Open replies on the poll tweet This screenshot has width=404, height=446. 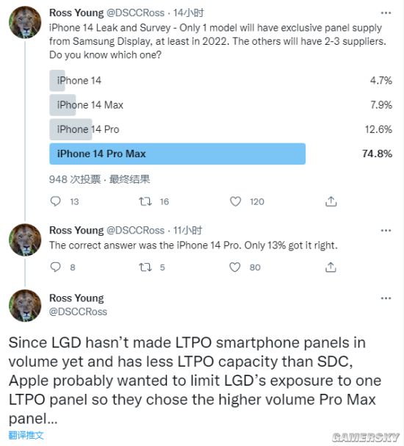55,201
